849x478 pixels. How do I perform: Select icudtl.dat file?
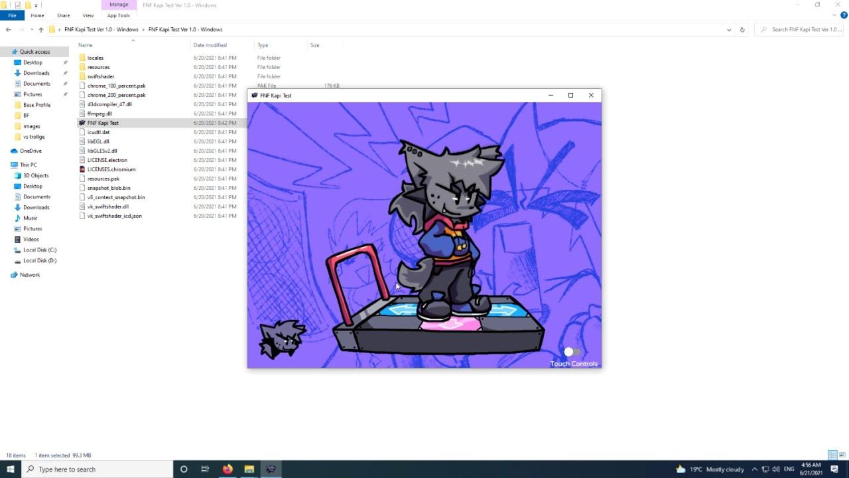pos(98,132)
